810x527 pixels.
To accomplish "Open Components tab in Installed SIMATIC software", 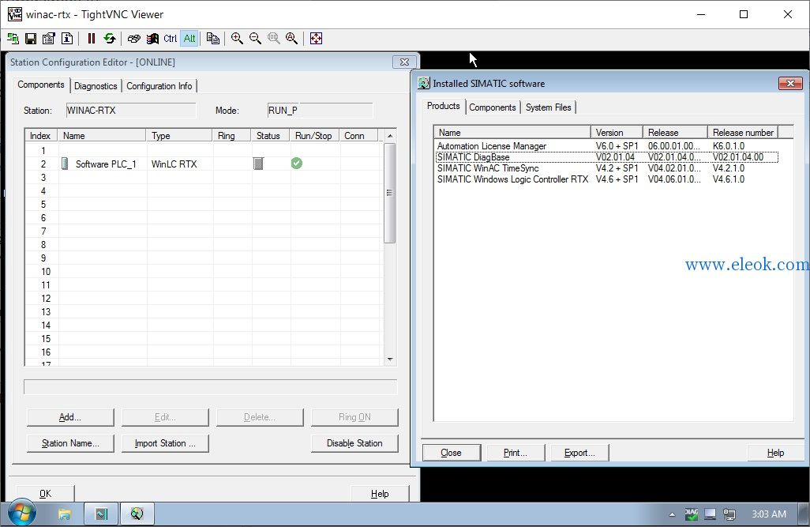I will click(493, 107).
